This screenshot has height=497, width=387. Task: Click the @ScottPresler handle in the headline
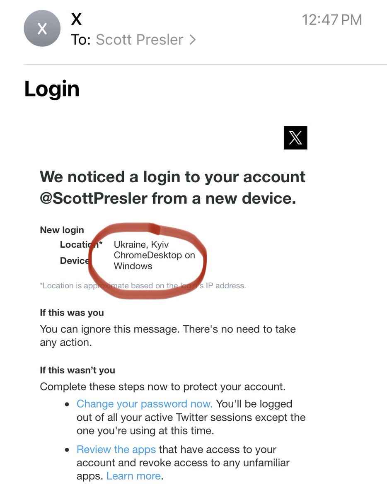coord(94,198)
